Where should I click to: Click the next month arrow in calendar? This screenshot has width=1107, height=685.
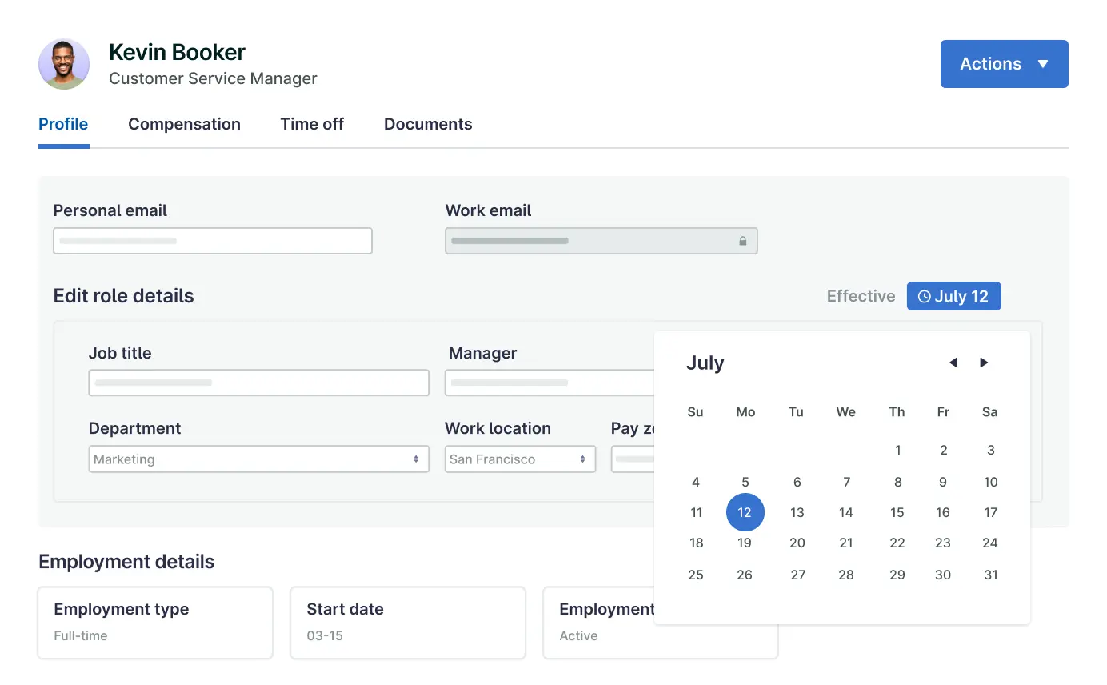[984, 363]
